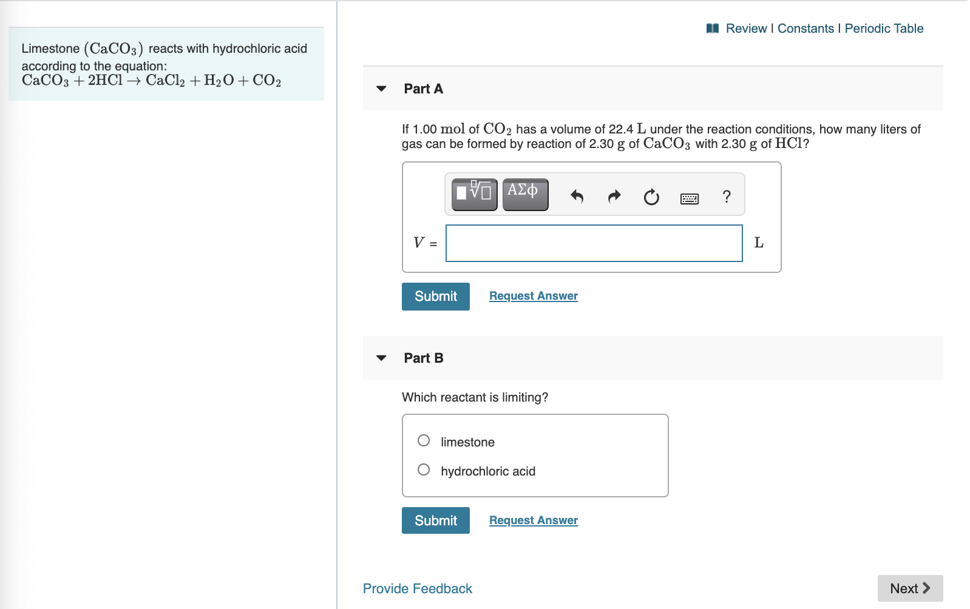Select the hydrochloric acid radio button
This screenshot has height=609, width=970.
click(423, 469)
